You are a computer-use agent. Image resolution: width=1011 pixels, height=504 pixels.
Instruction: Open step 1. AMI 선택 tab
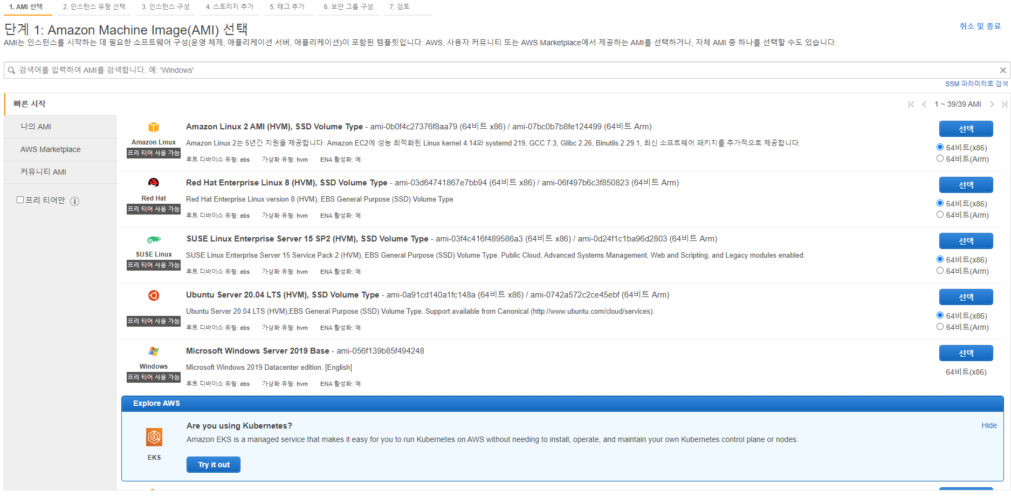coord(26,7)
